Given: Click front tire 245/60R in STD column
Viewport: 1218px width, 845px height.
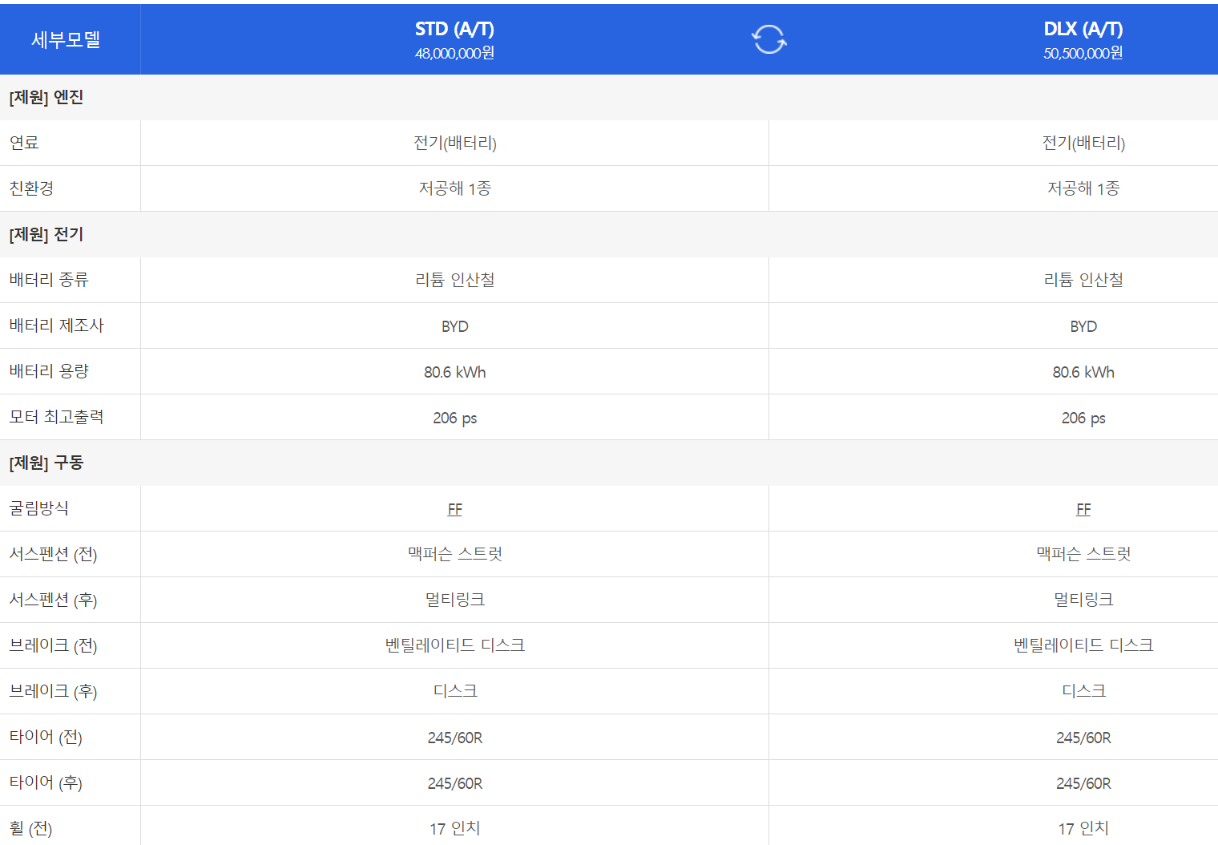Looking at the screenshot, I should pyautogui.click(x=455, y=738).
